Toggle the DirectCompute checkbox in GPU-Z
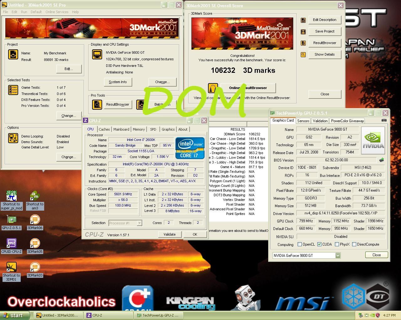Image resolution: width=401 pixels, height=320 pixels. pos(354,244)
